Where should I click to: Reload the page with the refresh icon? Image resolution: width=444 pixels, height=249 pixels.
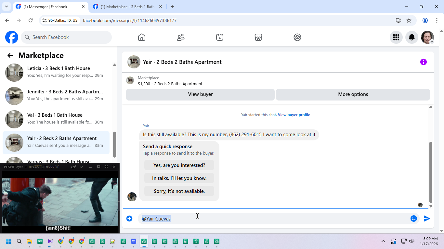[31, 20]
